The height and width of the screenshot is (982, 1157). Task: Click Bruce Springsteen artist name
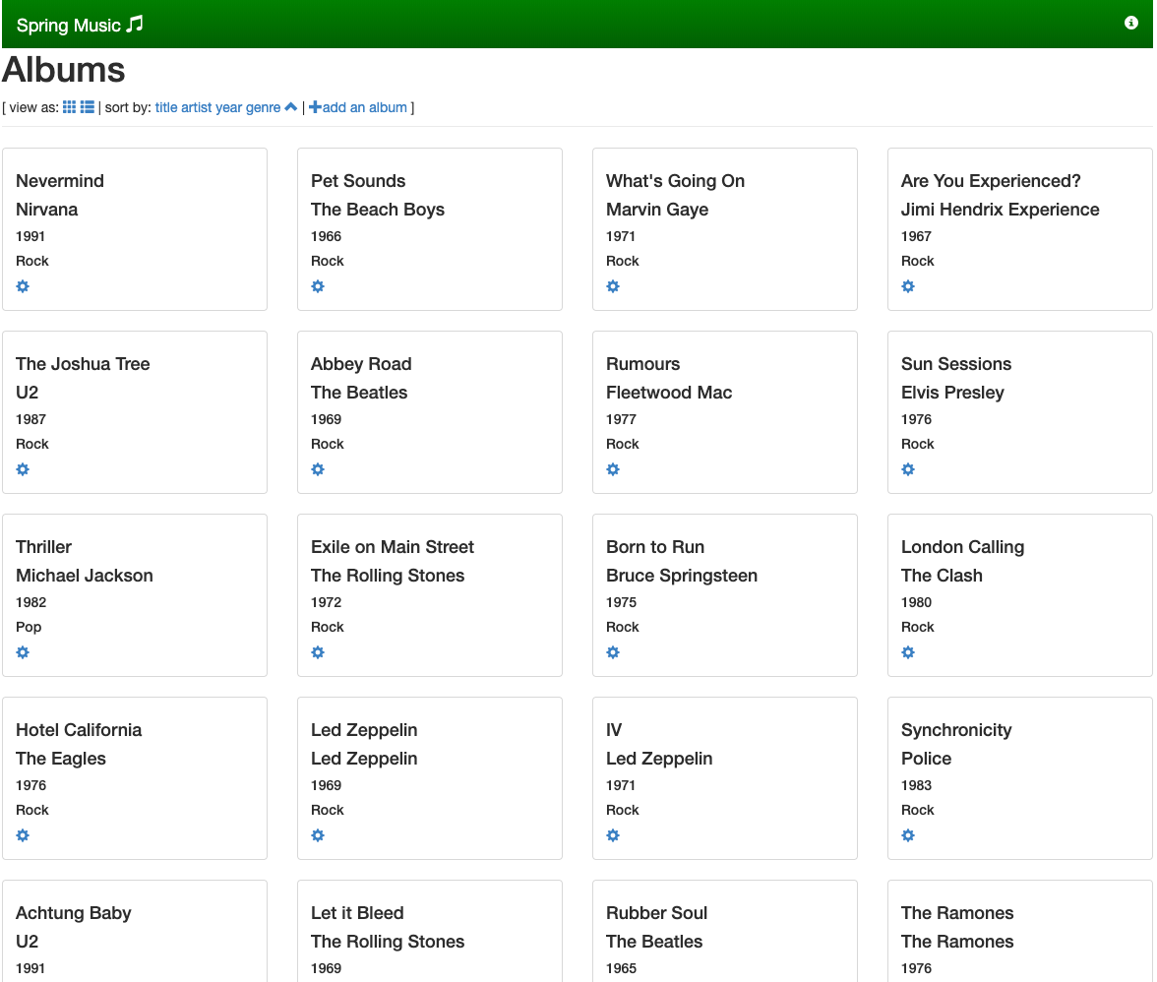click(682, 576)
